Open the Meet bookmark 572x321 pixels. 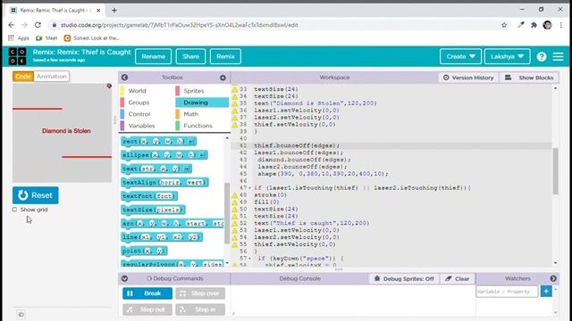(46, 37)
